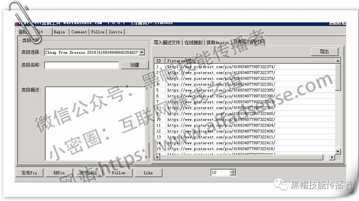The image size is (359, 201).
Task: Click the count field showing 10
Action: [x=220, y=172]
